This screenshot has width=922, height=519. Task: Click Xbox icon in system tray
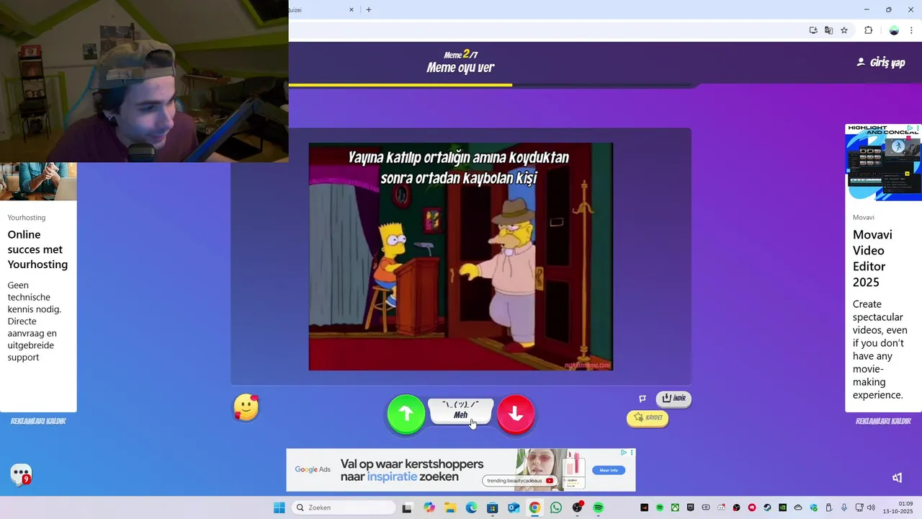click(x=675, y=507)
